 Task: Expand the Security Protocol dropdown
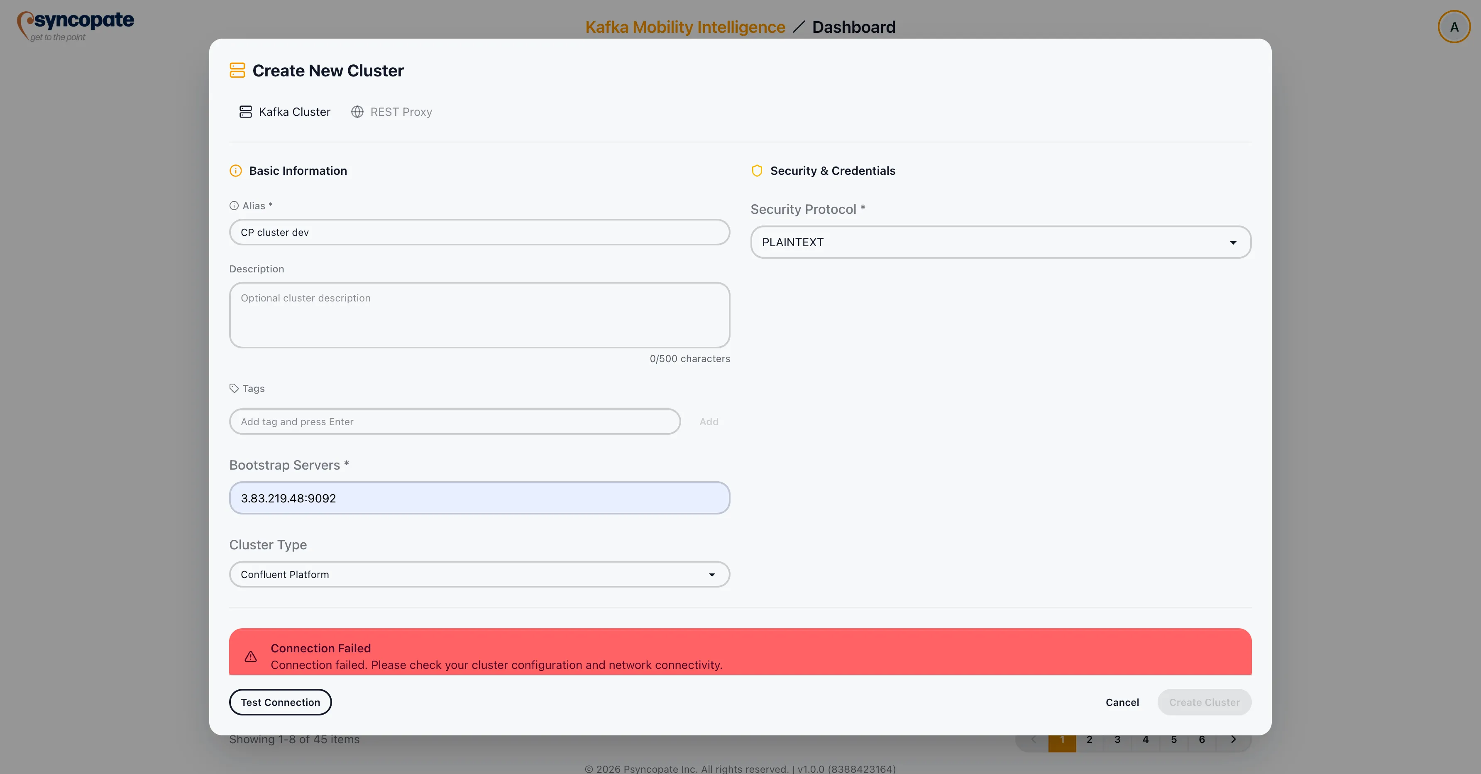(1000, 242)
